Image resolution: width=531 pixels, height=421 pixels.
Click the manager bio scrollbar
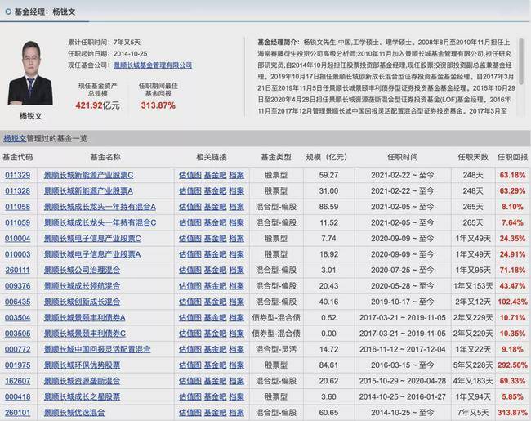coord(521,61)
